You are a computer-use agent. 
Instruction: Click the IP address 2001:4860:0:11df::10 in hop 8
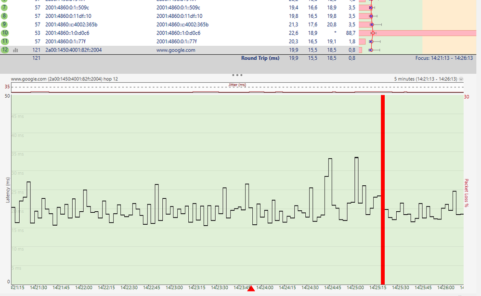pos(68,16)
